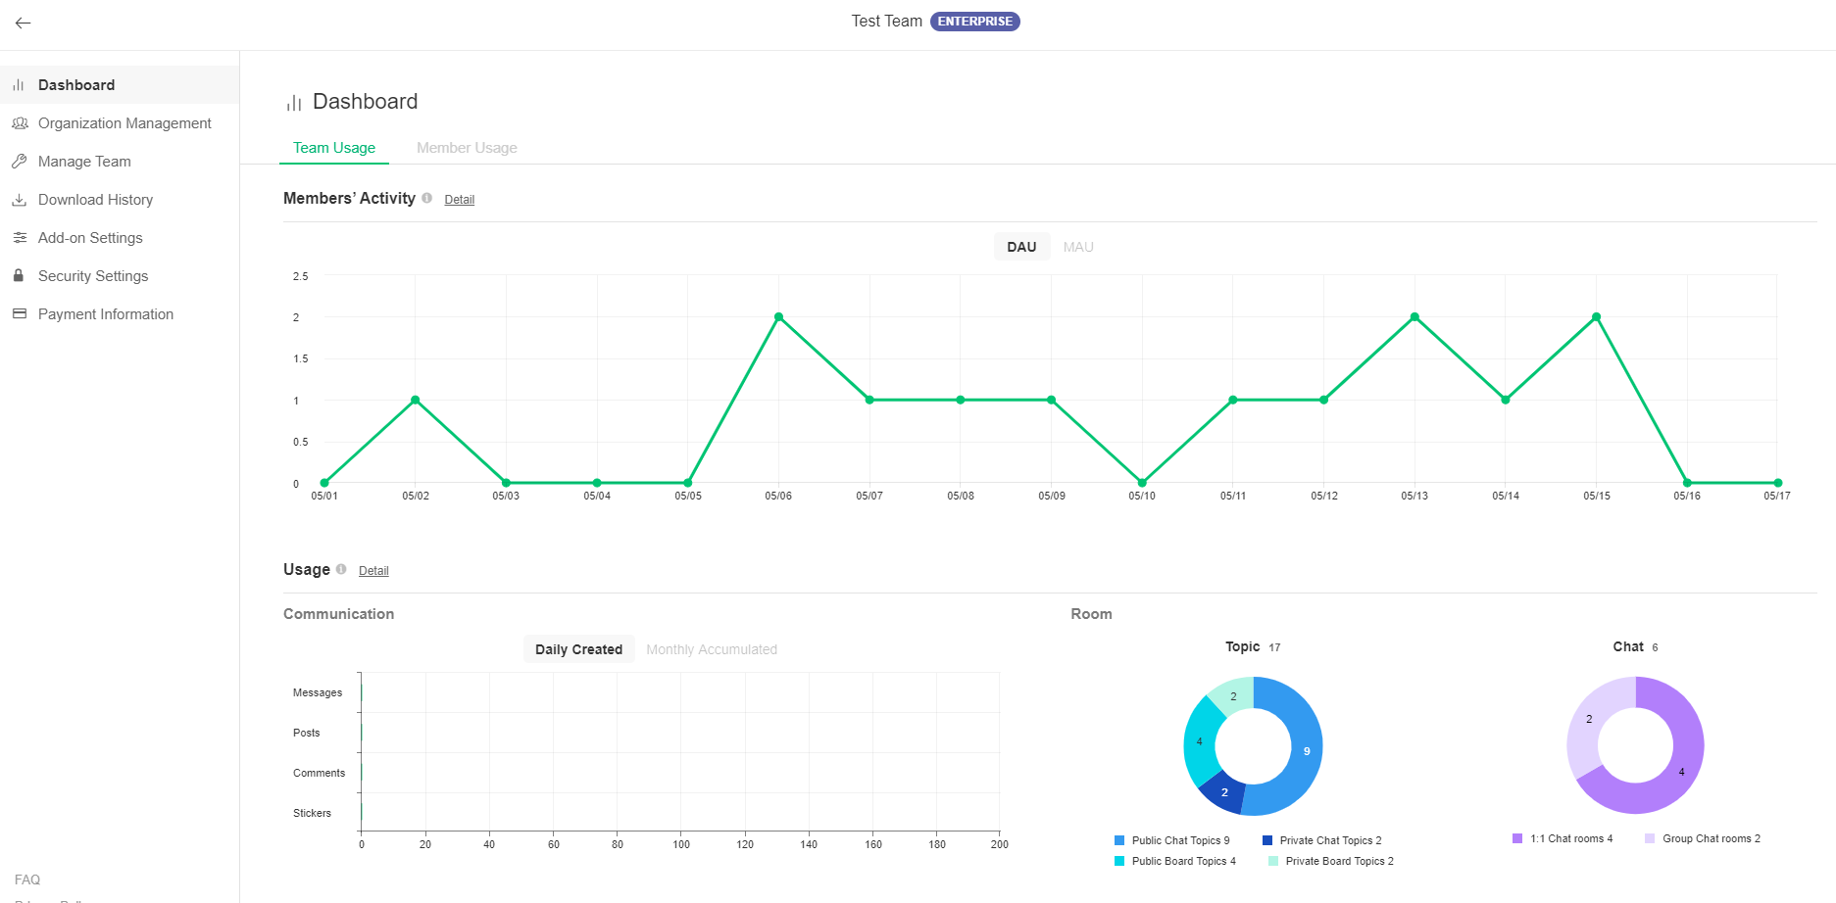
Task: Click the light lavender segment in Chat donut
Action: (1589, 719)
